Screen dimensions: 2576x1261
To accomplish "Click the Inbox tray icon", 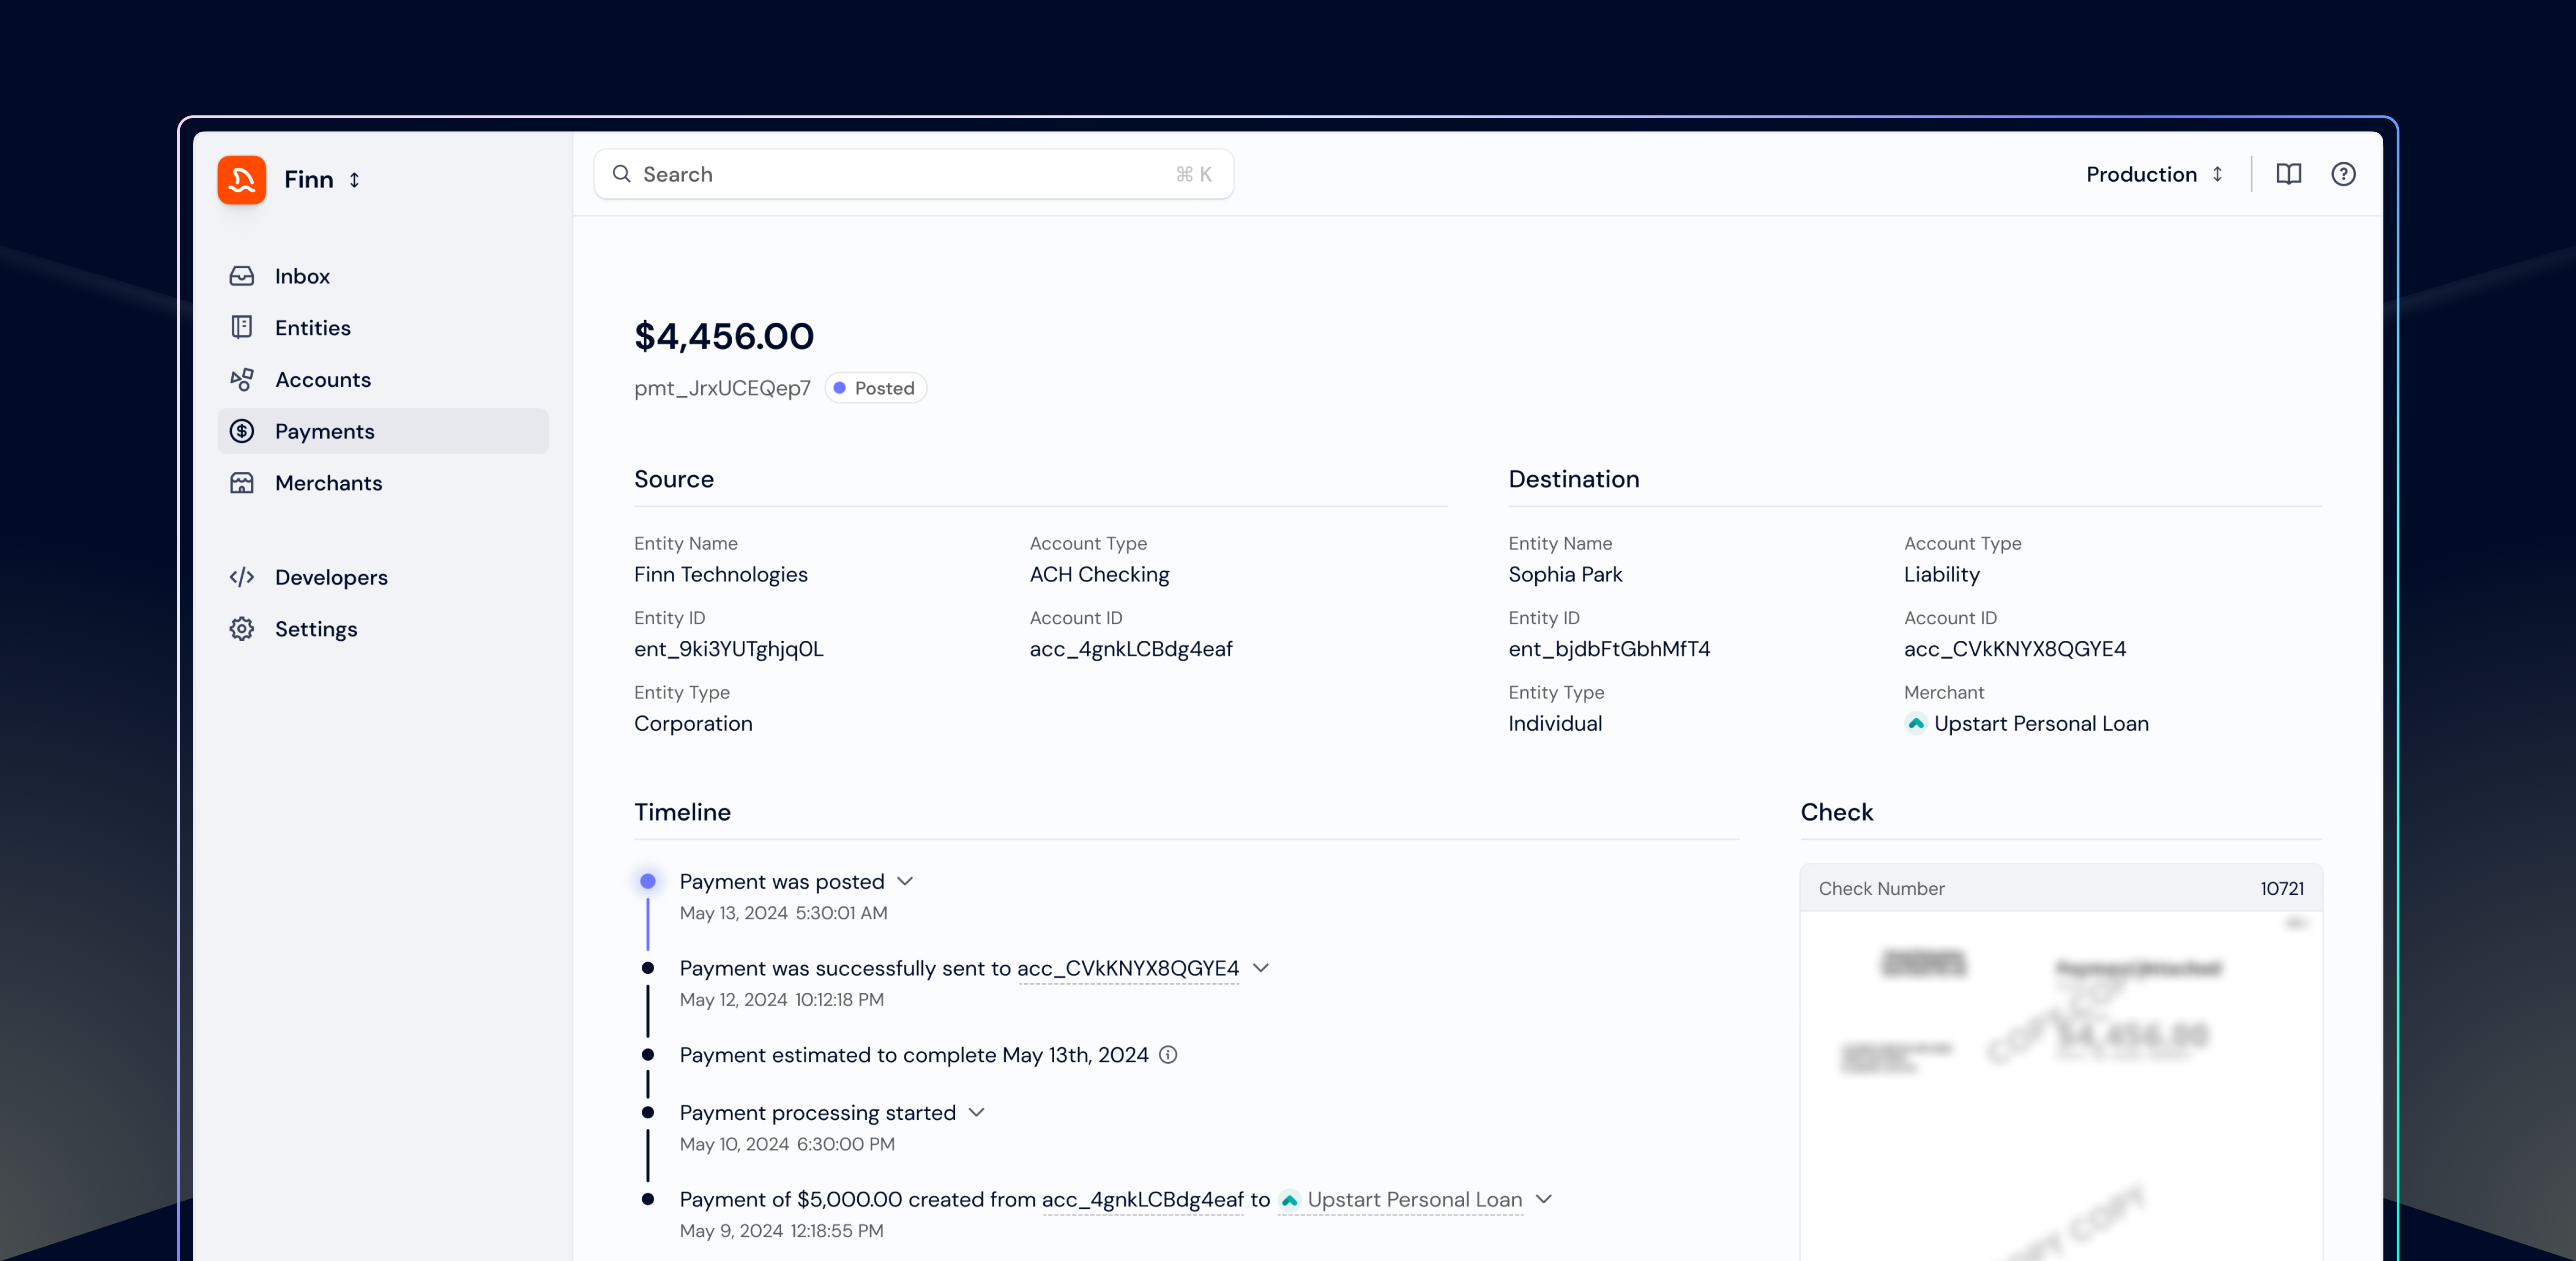I will pos(241,276).
